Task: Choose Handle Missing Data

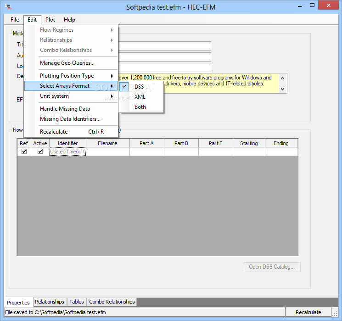Action: pyautogui.click(x=71, y=109)
